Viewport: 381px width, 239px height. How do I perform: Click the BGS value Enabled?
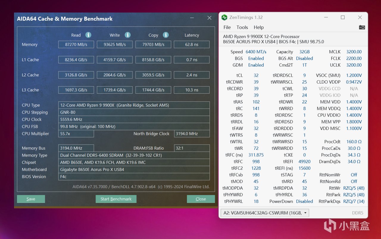[x=256, y=58]
